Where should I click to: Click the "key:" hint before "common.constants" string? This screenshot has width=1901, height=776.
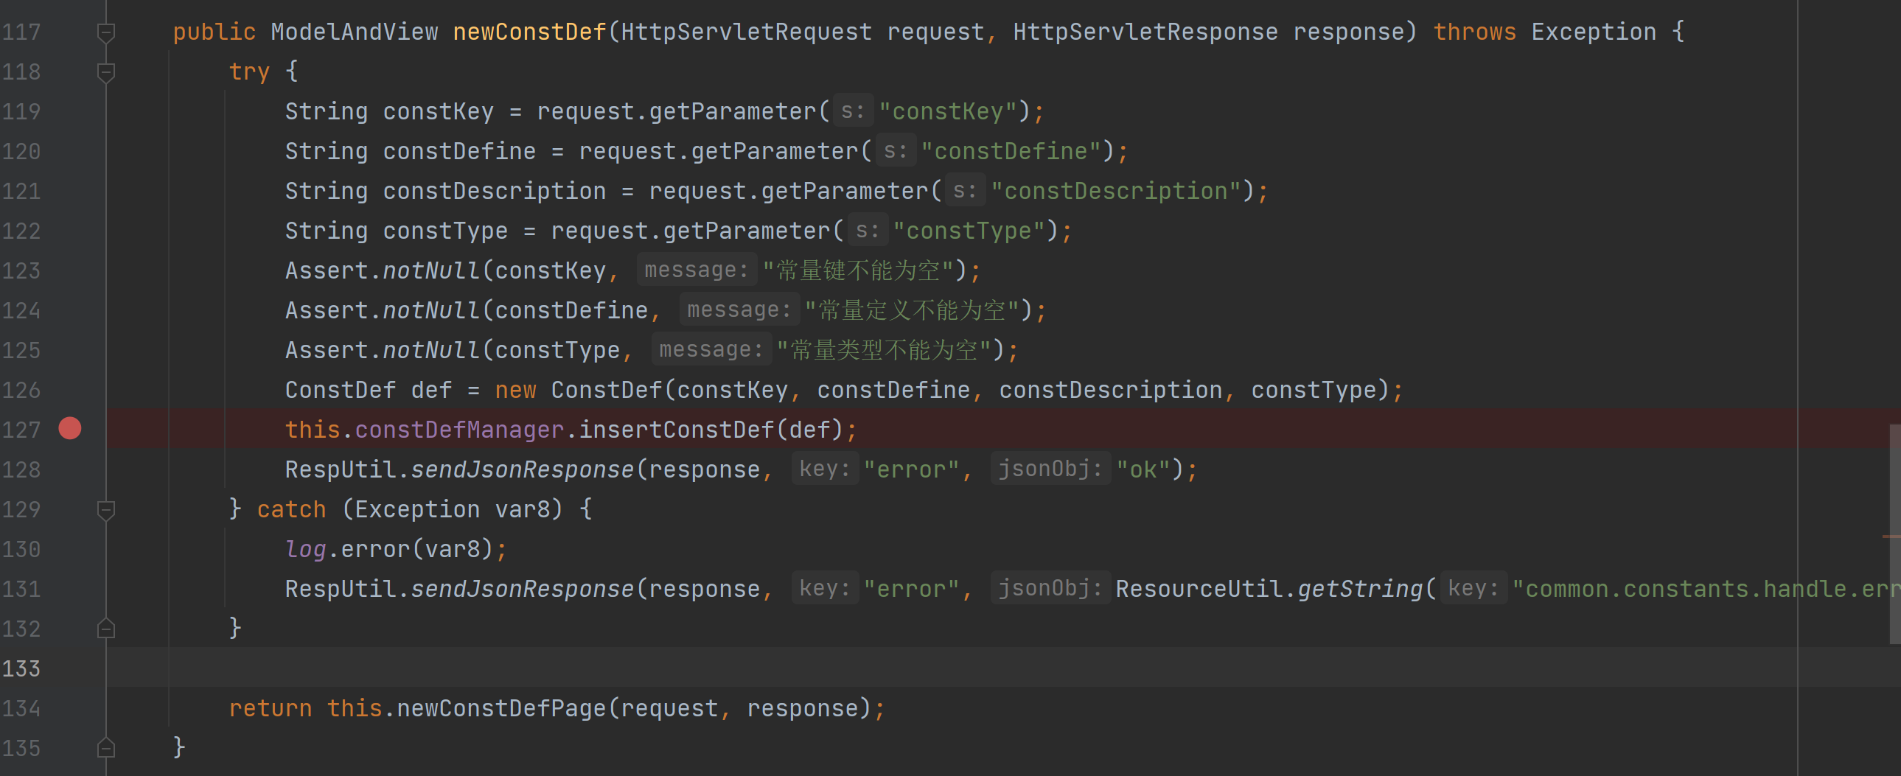pyautogui.click(x=1473, y=589)
